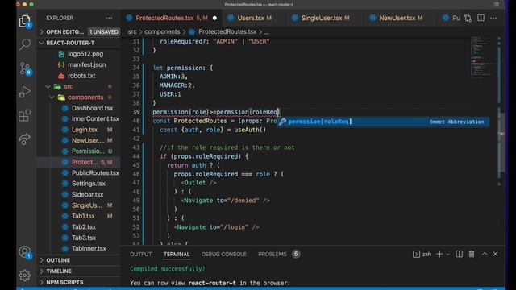Open Tab3.tsx file
Image resolution: width=516 pixels, height=290 pixels.
click(84, 238)
